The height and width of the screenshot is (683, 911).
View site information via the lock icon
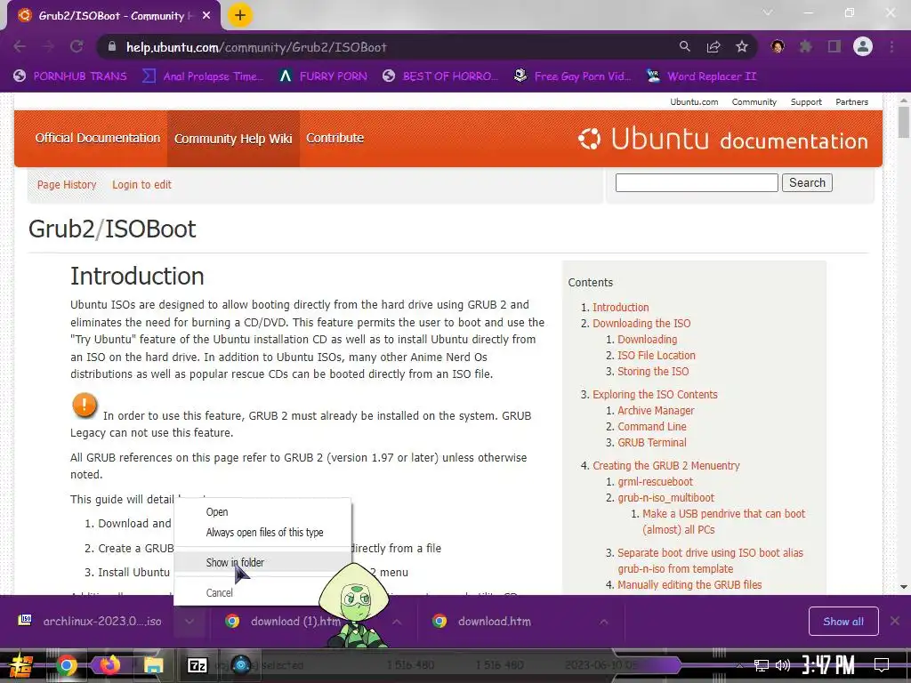click(x=113, y=46)
